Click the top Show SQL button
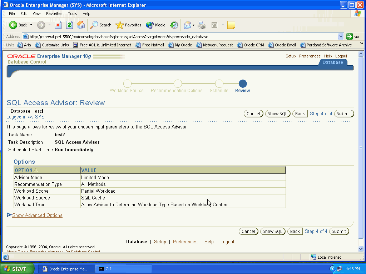 278,113
